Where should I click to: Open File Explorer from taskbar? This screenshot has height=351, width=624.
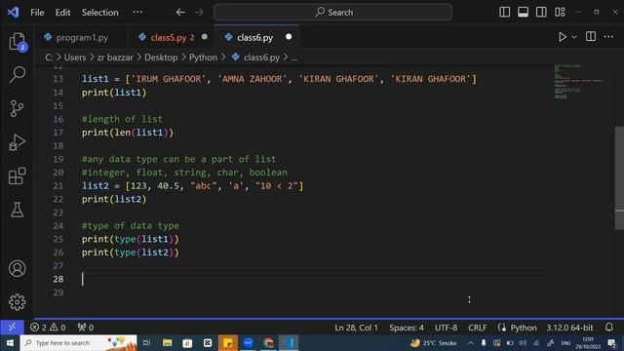(x=167, y=342)
